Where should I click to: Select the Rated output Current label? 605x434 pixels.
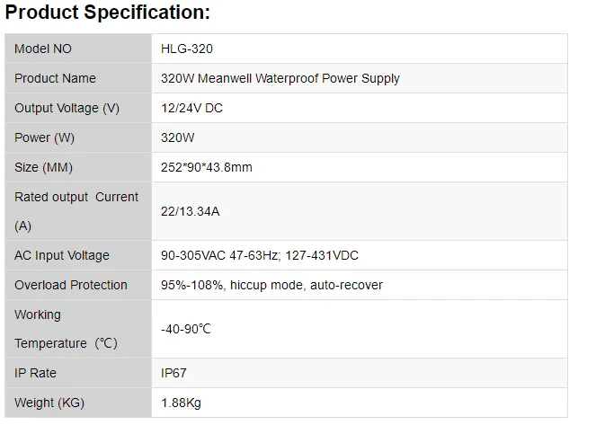tap(76, 198)
